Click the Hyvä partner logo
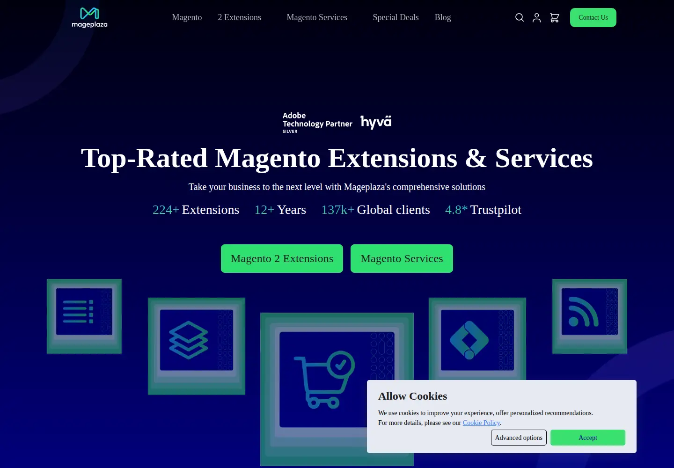Image resolution: width=674 pixels, height=468 pixels. pyautogui.click(x=376, y=122)
